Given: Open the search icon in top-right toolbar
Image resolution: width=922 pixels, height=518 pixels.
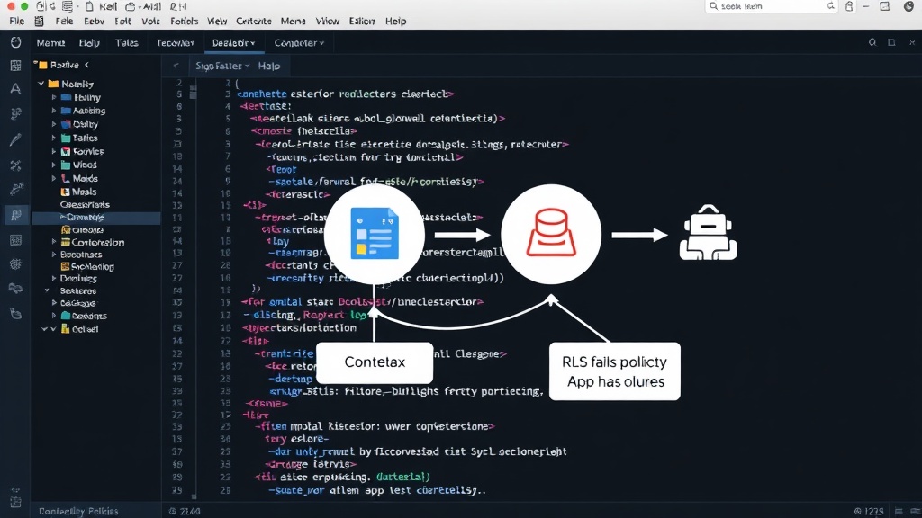Looking at the screenshot, I should pos(872,42).
